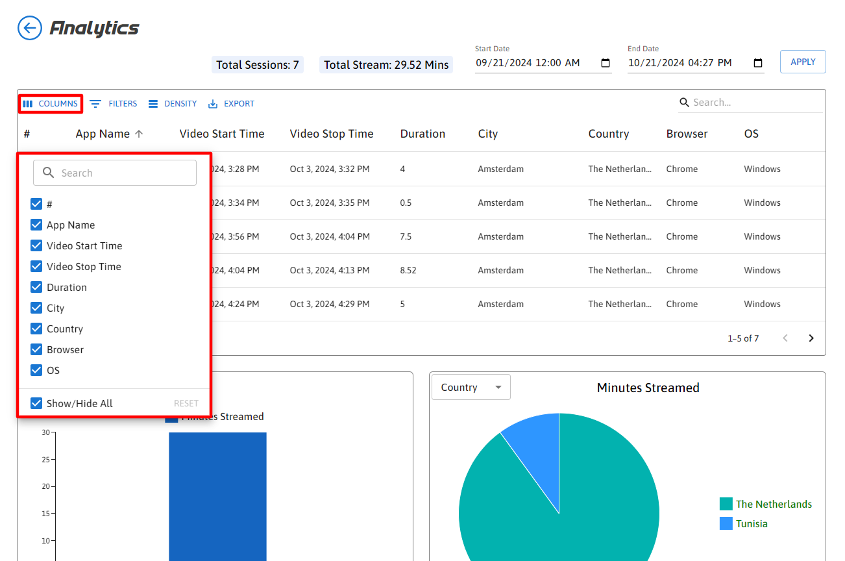Uncheck the Duration column checkbox

pos(36,287)
